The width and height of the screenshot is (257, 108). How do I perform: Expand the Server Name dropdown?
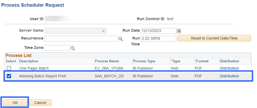pyautogui.click(x=76, y=31)
